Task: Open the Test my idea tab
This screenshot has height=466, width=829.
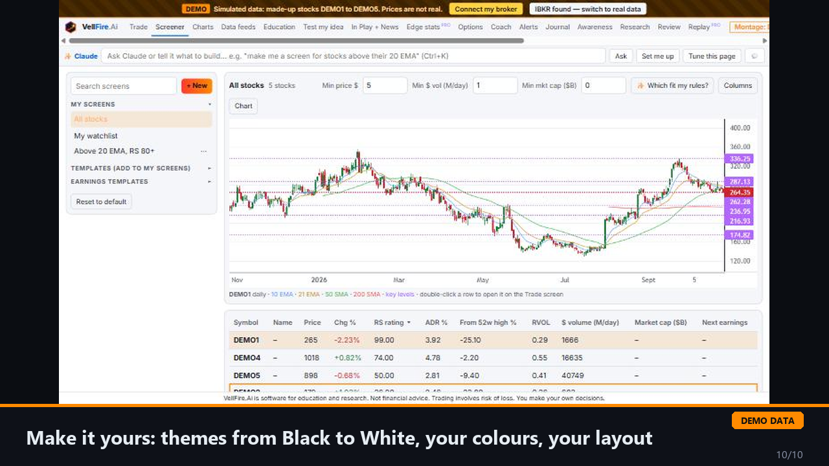Action: point(323,27)
